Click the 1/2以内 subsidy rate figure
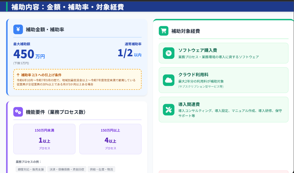This screenshot has width=294, height=173. click(129, 53)
